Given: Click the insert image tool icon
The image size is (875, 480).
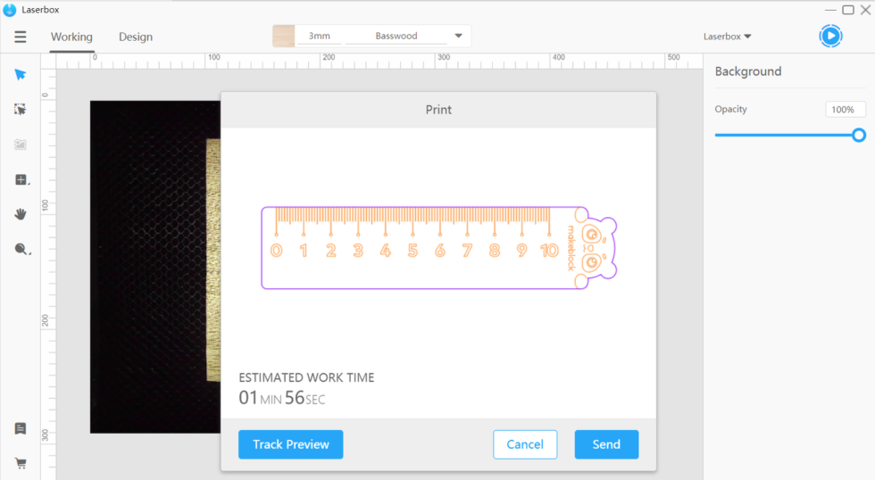Looking at the screenshot, I should (x=20, y=145).
